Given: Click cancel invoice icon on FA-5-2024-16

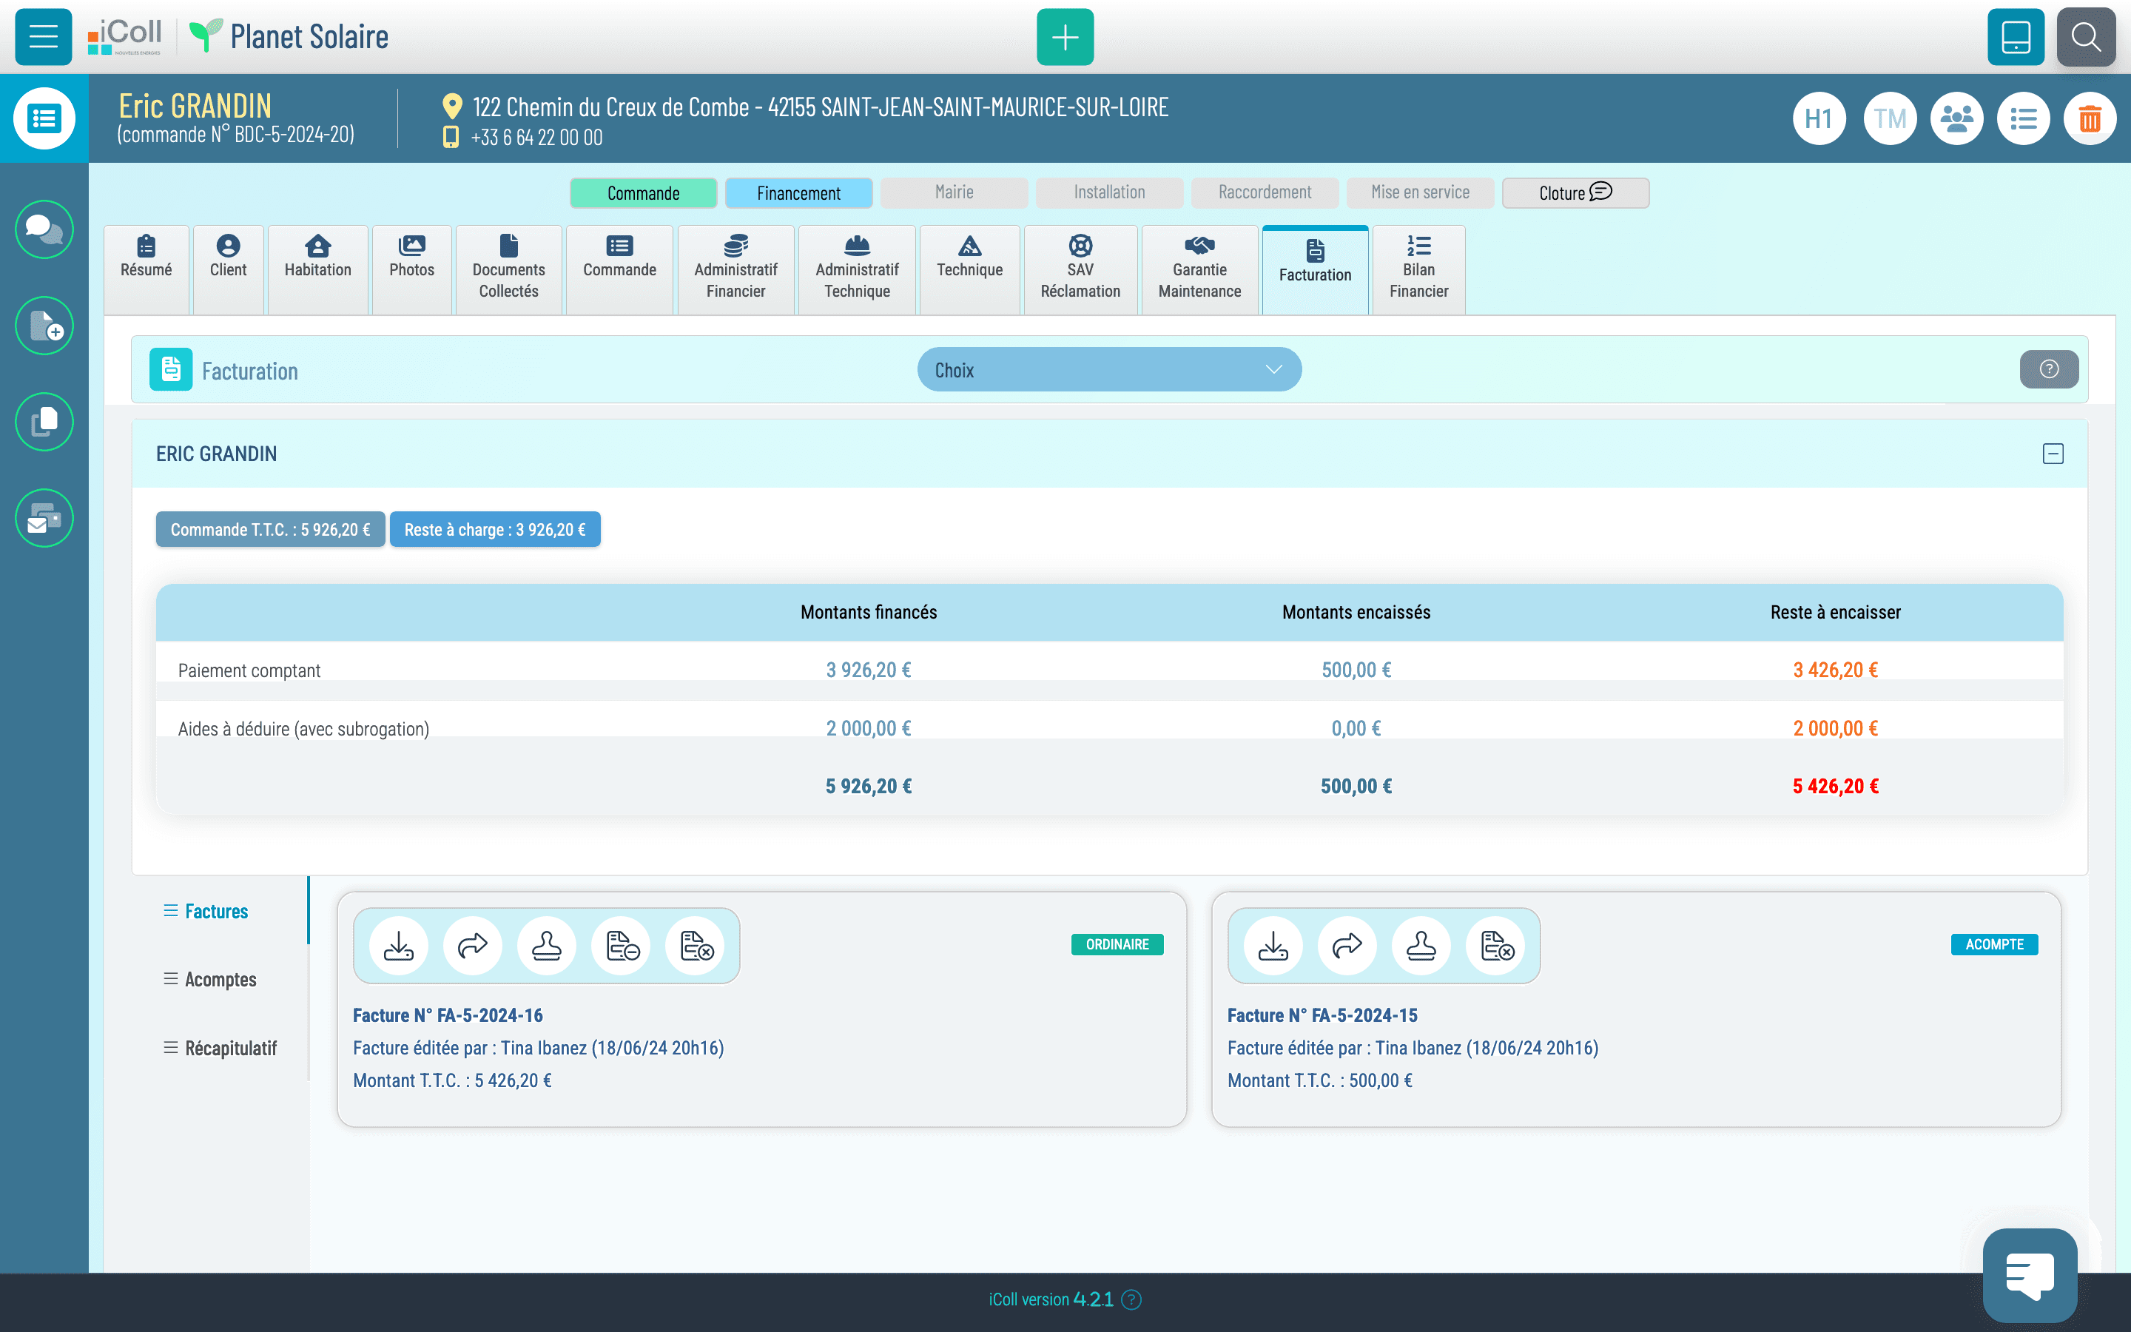Looking at the screenshot, I should (x=696, y=945).
